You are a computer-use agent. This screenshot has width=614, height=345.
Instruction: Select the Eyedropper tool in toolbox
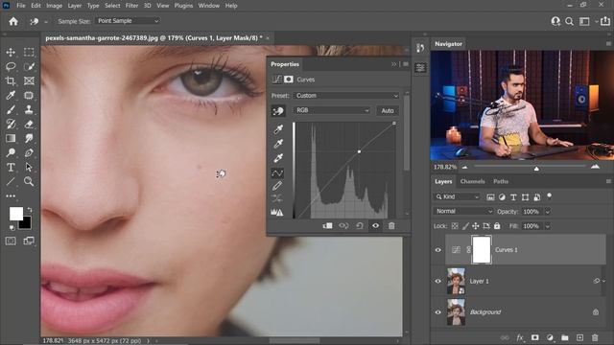(11, 96)
